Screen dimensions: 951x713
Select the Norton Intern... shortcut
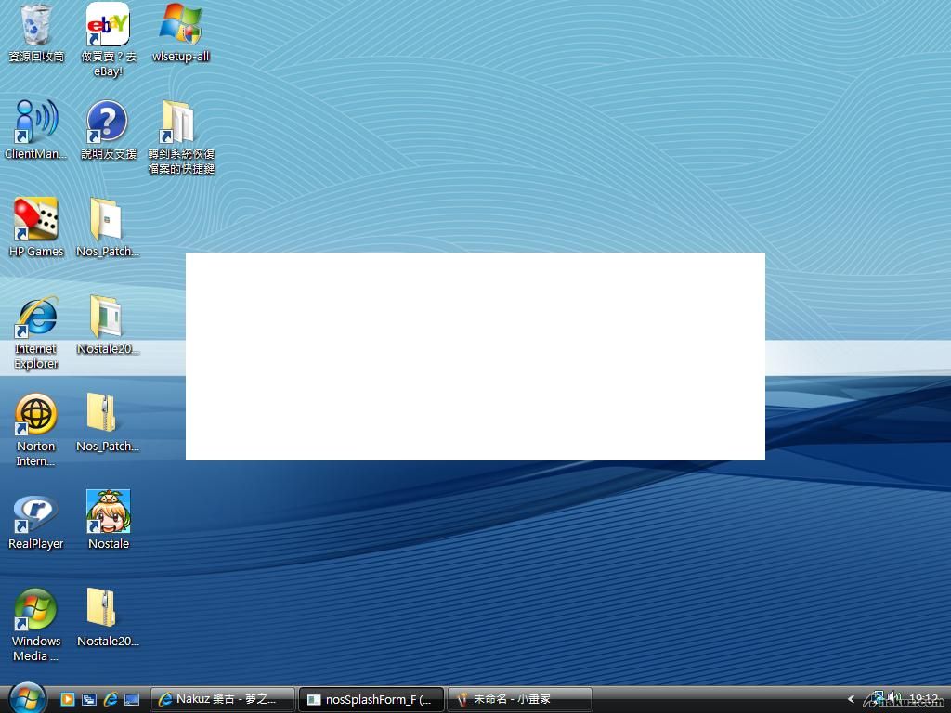coord(36,431)
